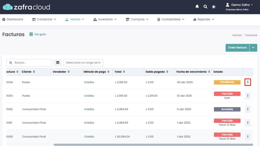The image size is (260, 146).
Task: Click the search magnifier in header
Action: click(205, 6)
